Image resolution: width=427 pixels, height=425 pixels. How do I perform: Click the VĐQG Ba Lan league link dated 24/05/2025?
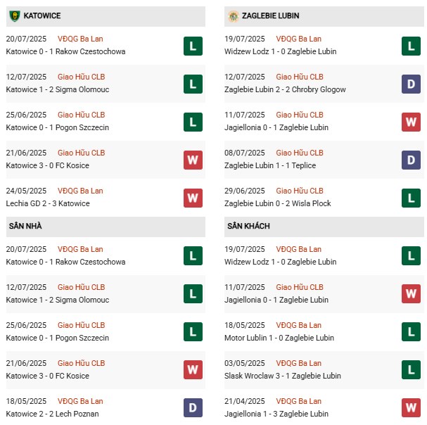point(80,191)
